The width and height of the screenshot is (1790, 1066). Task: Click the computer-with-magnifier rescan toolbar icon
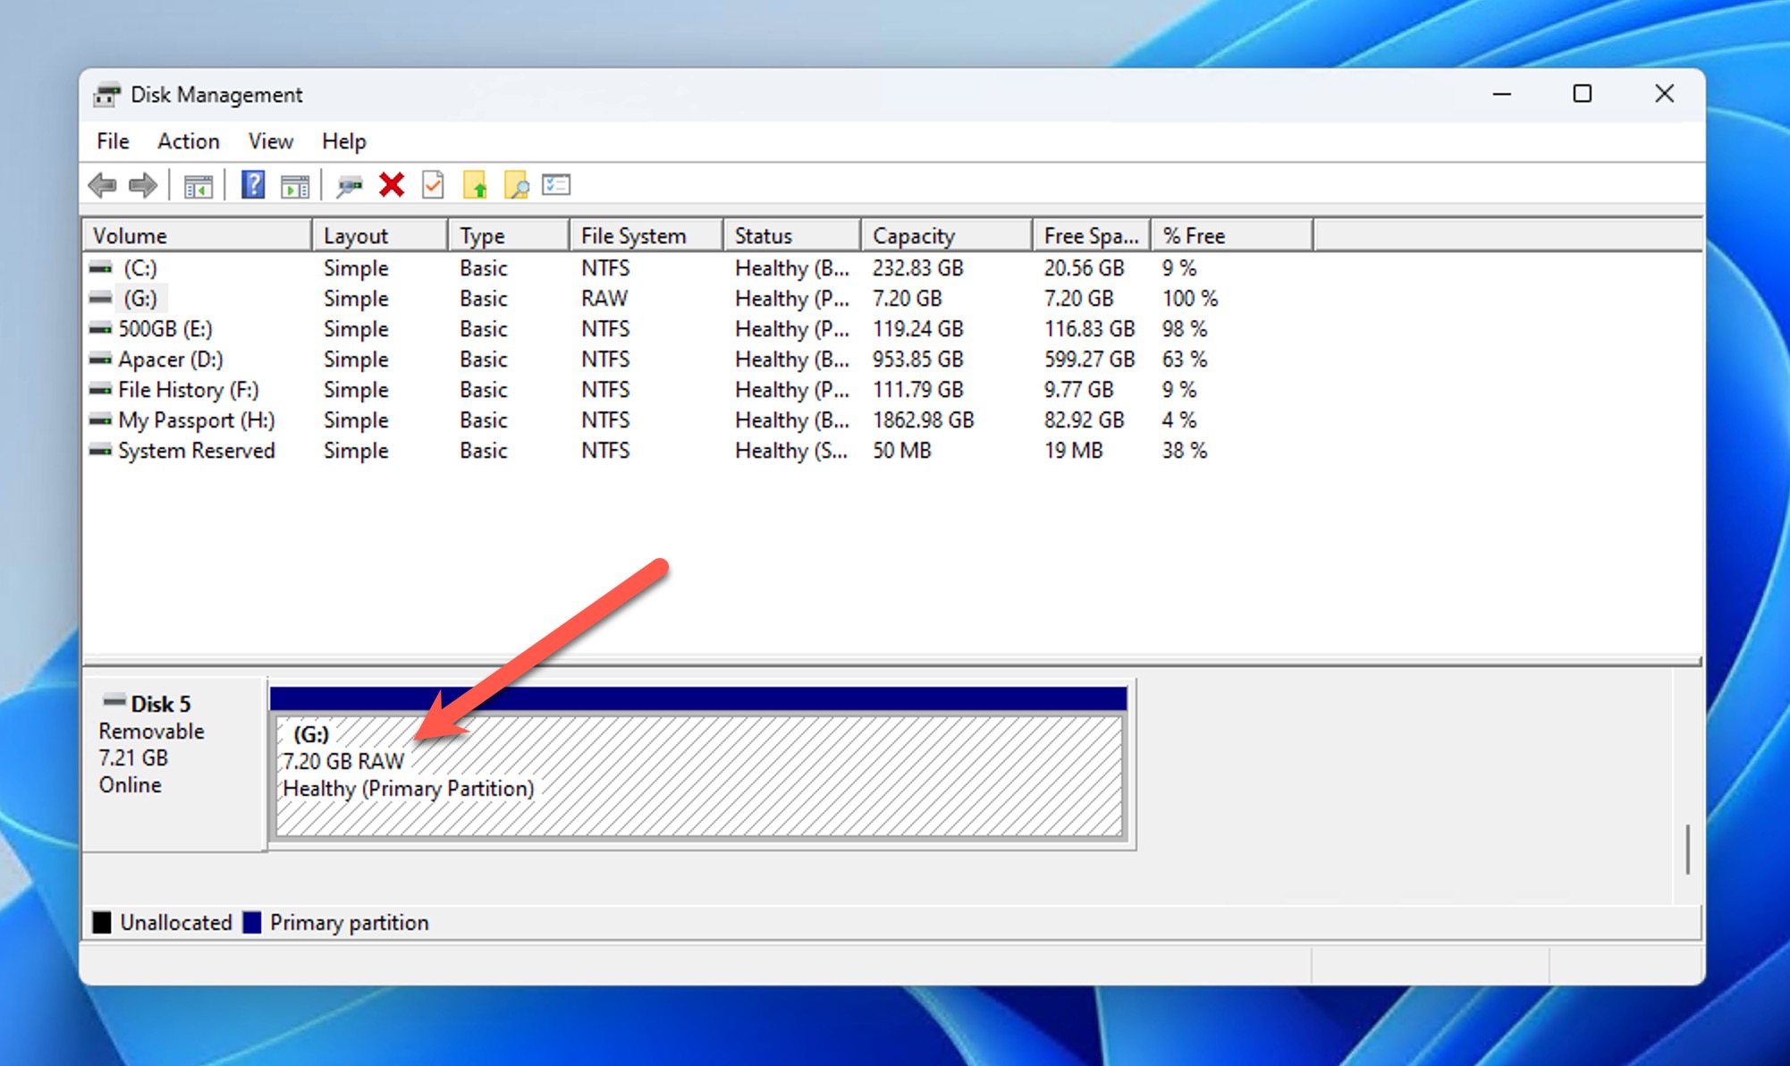tap(349, 185)
